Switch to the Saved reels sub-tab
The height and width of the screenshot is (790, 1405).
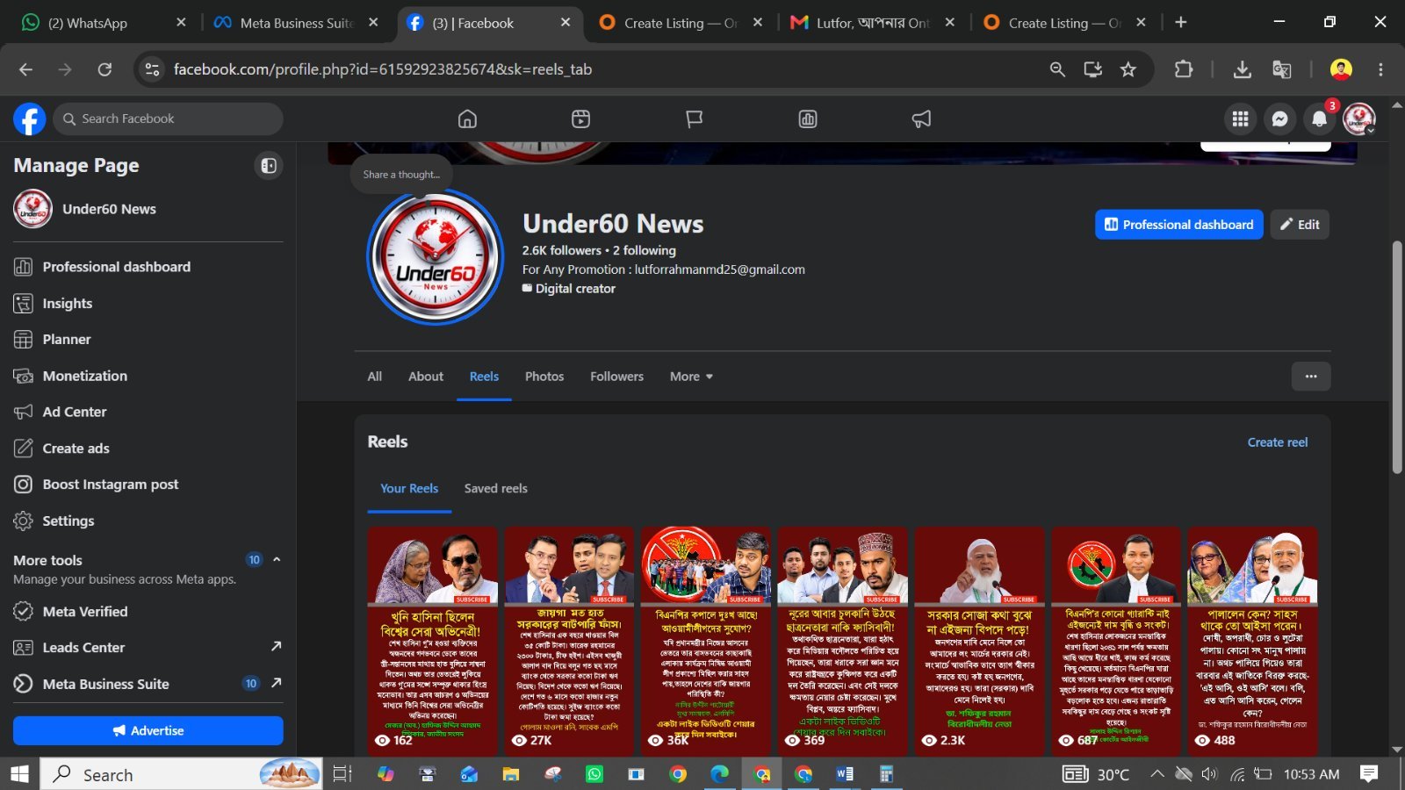point(496,488)
